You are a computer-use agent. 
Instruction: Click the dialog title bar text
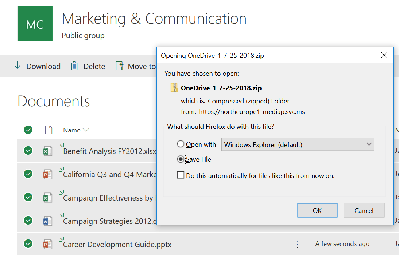click(x=212, y=56)
